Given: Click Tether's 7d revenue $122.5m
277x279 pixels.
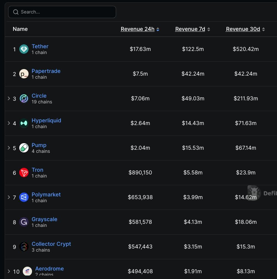Looking at the screenshot, I should 193,49.
